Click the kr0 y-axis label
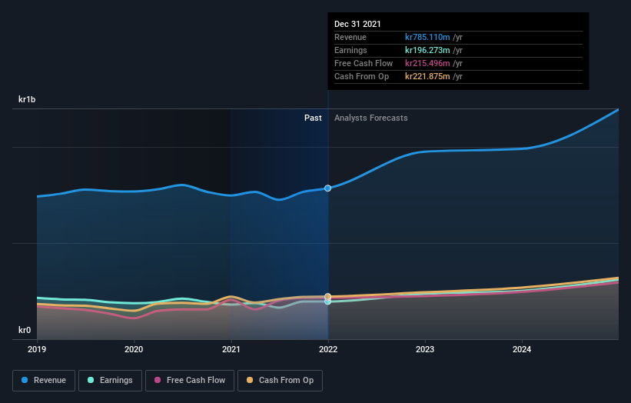Viewport: 631px width, 403px height. point(25,330)
